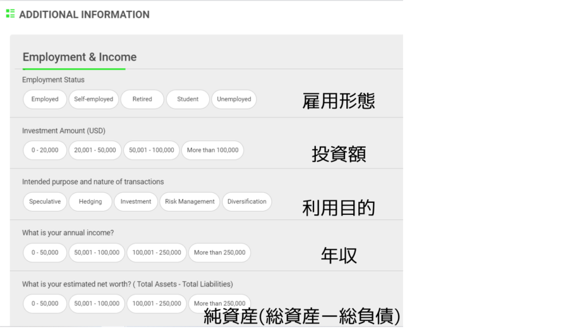Choose 50,001 - 100,000 annual income

coord(96,253)
